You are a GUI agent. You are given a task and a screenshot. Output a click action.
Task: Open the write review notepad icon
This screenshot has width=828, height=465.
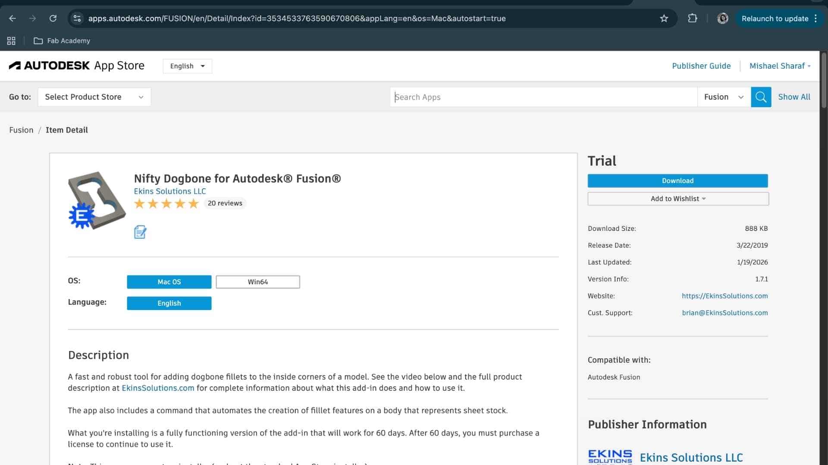tap(140, 232)
